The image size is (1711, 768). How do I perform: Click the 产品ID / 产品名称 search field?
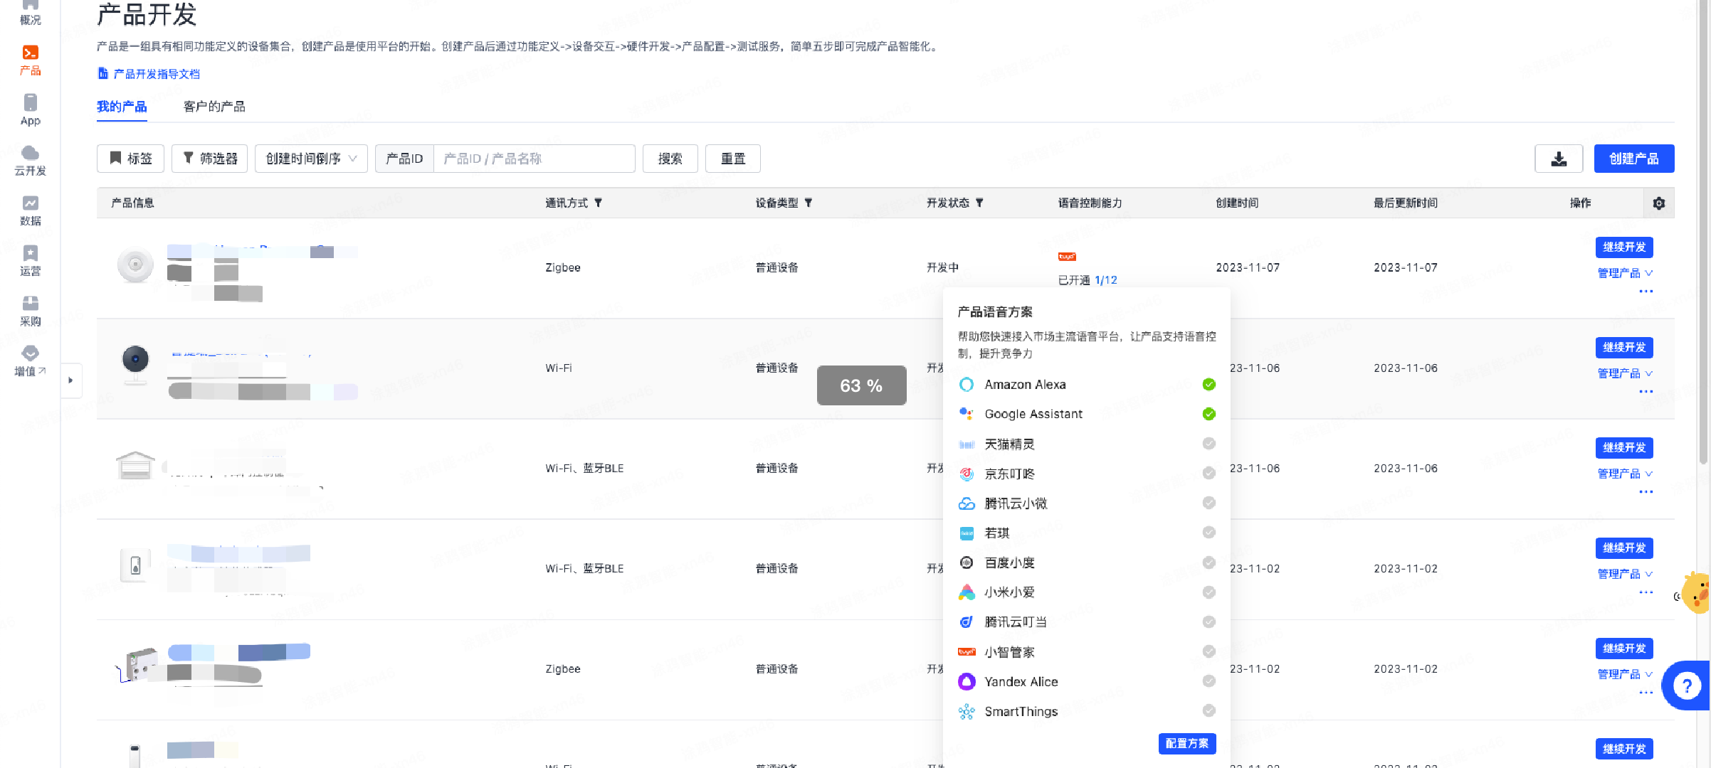click(534, 159)
